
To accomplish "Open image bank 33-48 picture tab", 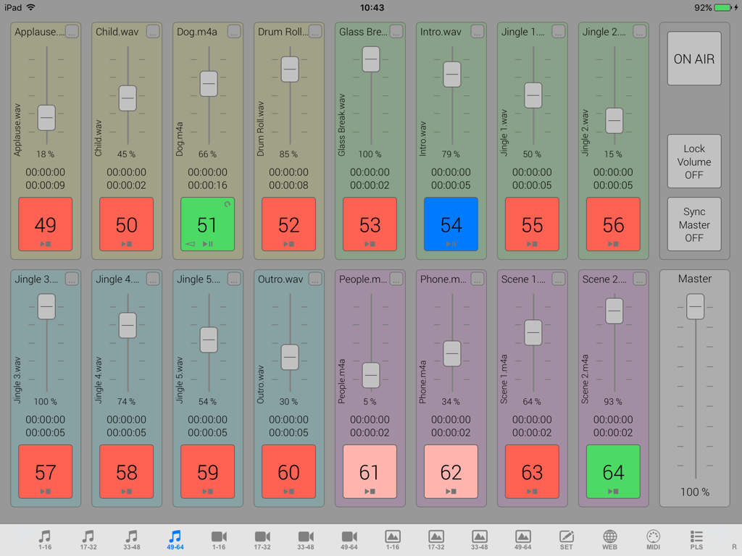I will tap(480, 540).
